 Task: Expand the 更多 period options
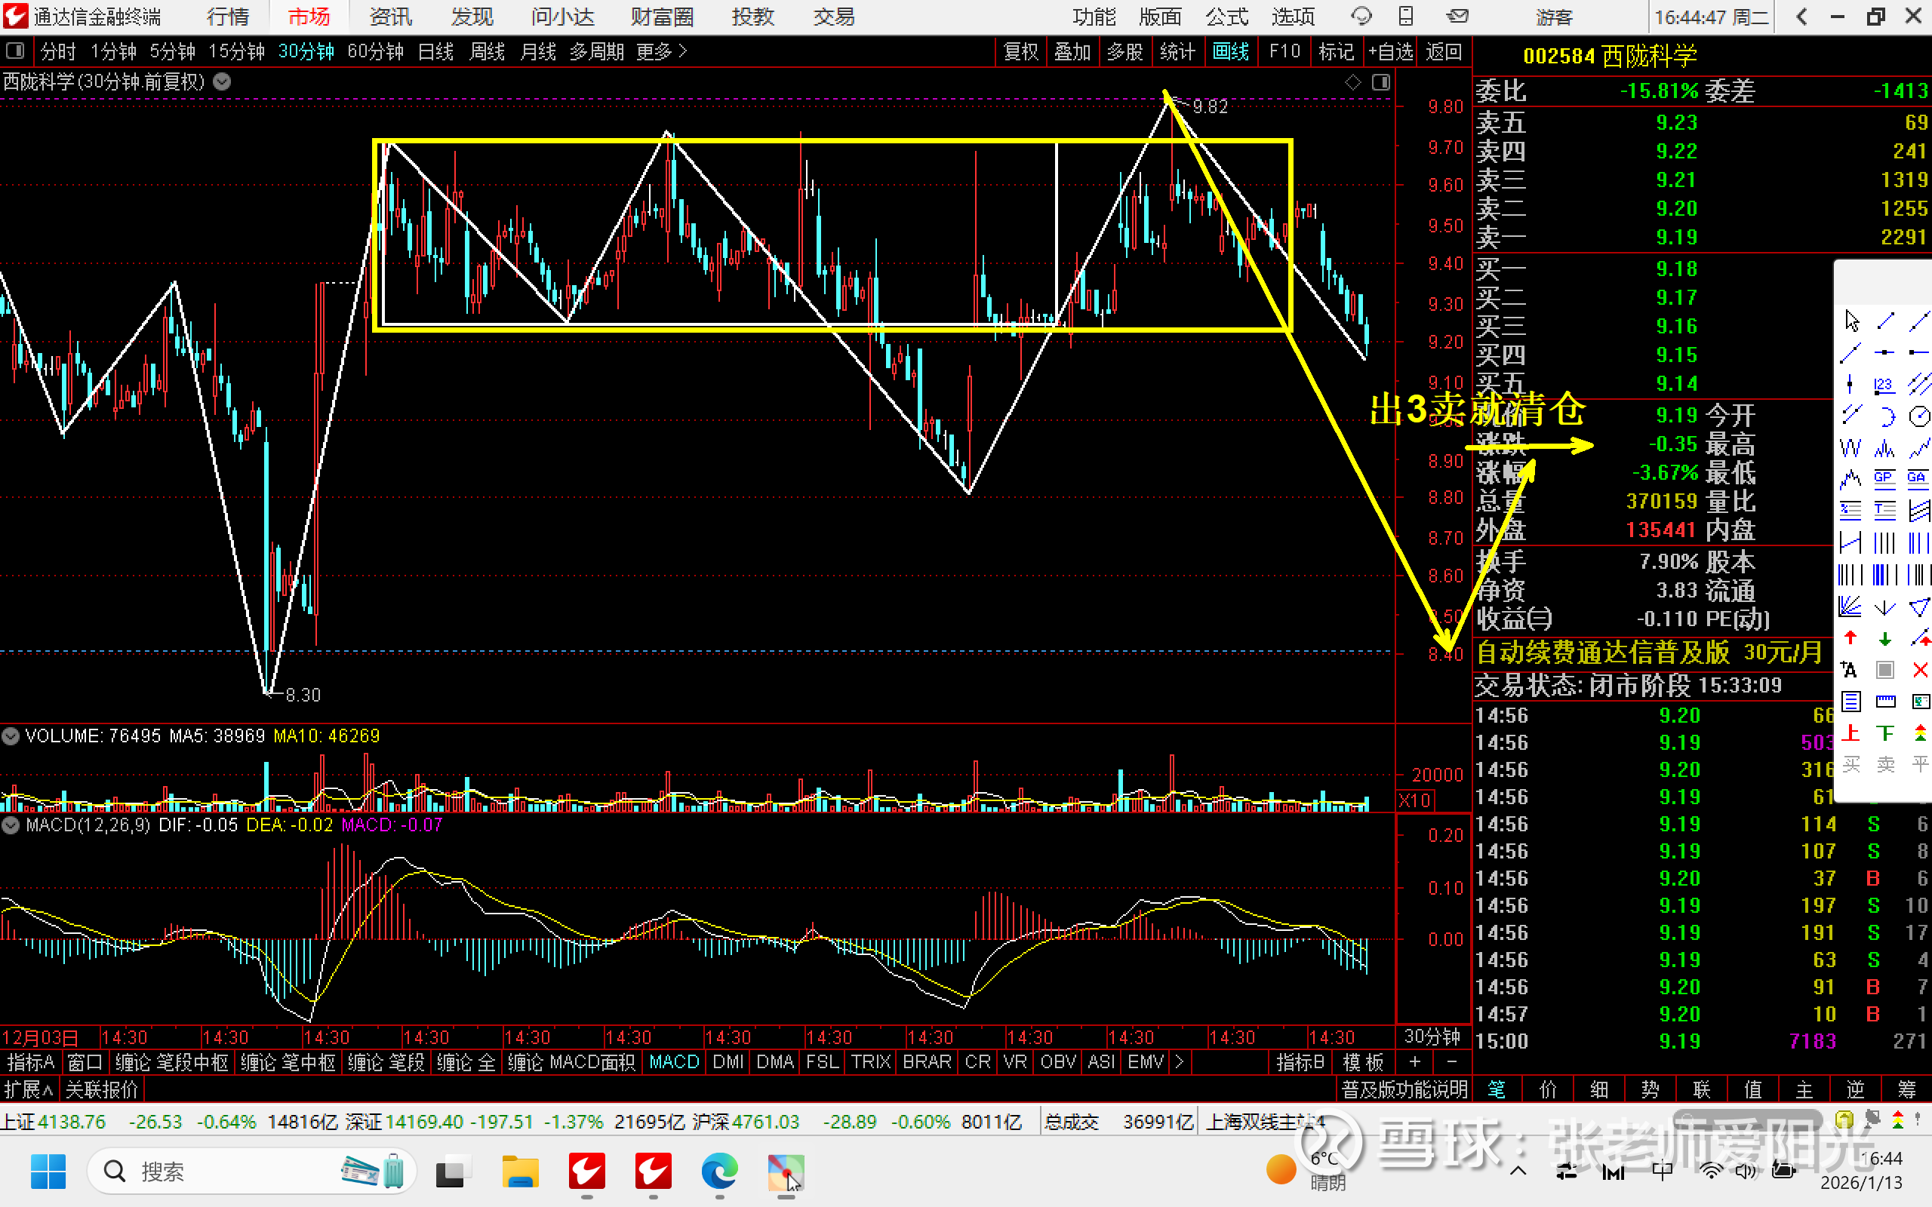[661, 52]
